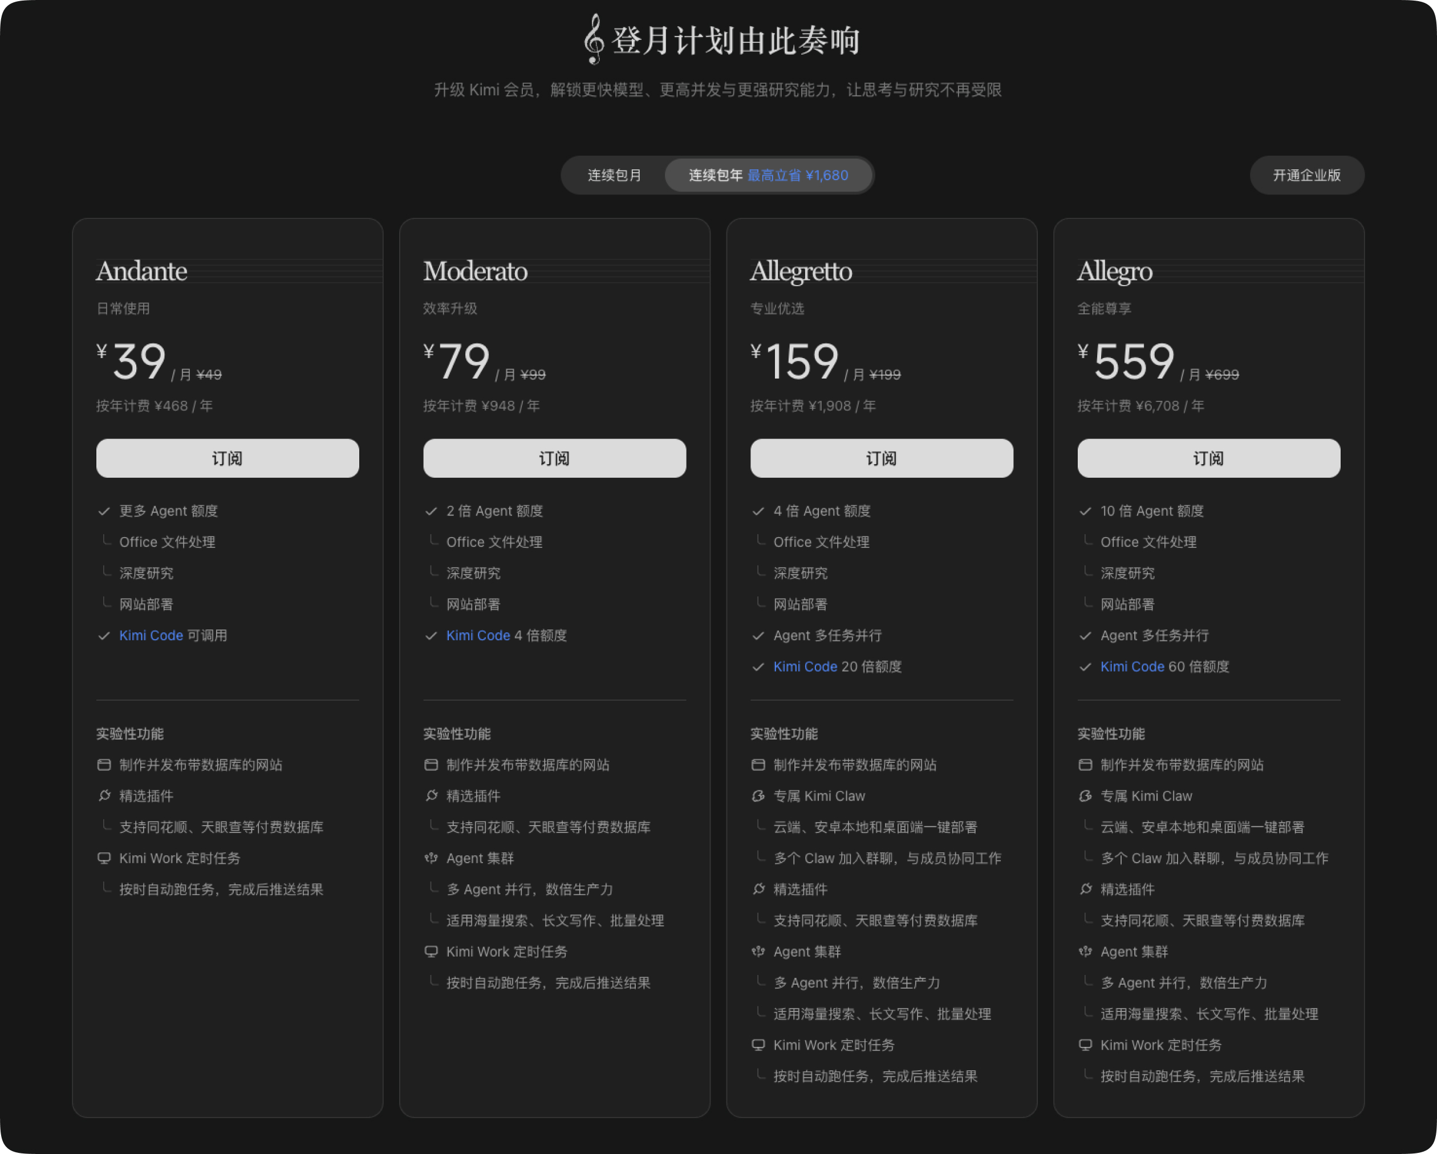Click checkmark beside Agent 多任务并行 in Allegretto

(x=758, y=636)
